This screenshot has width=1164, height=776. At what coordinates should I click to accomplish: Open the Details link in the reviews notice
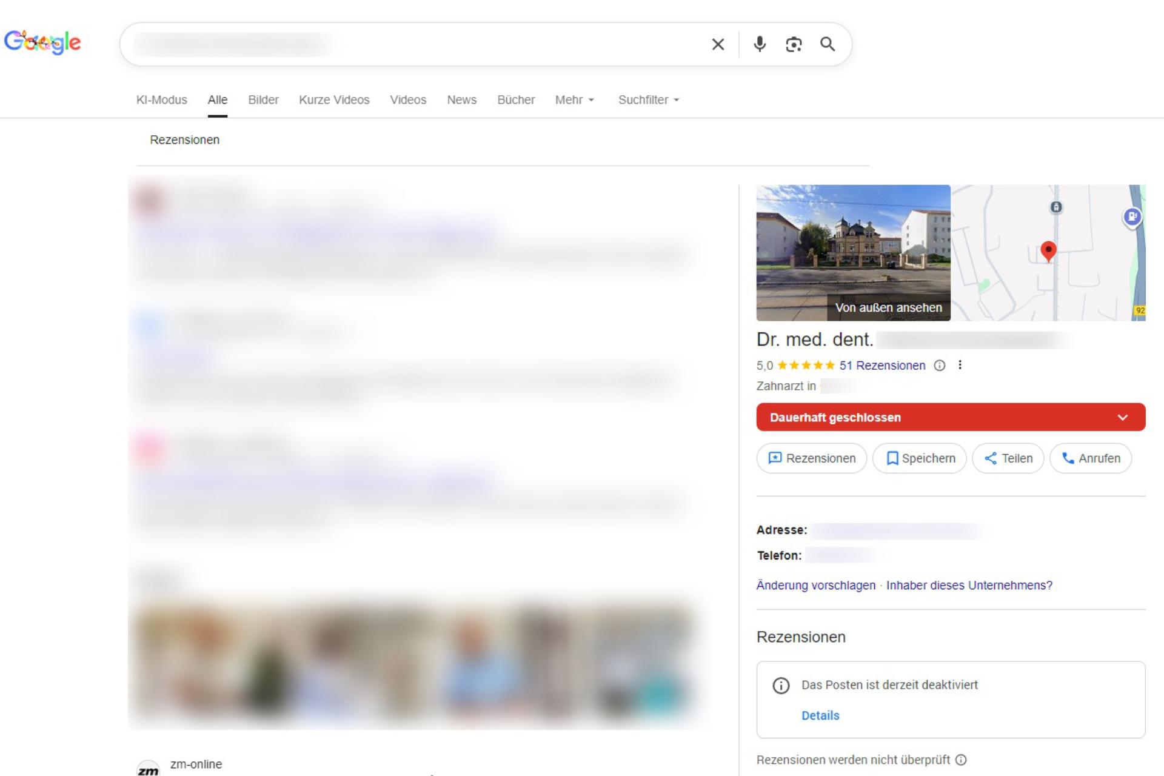coord(820,715)
